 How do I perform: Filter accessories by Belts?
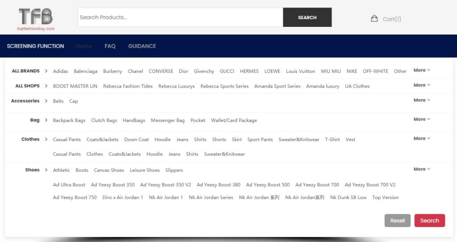pos(58,101)
